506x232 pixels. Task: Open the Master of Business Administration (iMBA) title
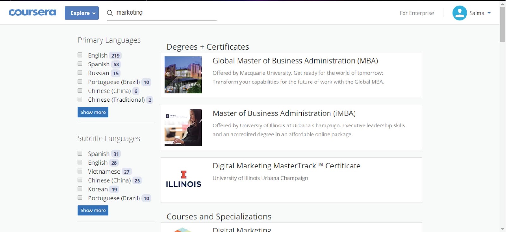click(284, 113)
